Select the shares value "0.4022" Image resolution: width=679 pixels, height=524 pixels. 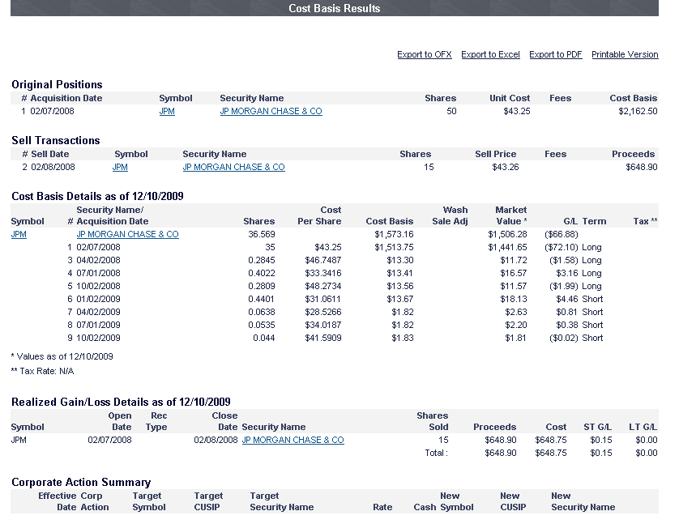(262, 273)
